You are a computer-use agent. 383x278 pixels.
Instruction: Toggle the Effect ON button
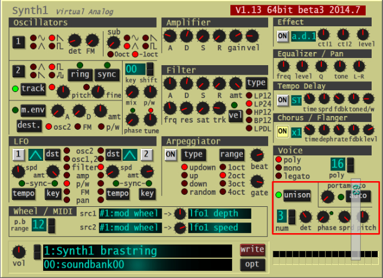coord(282,36)
